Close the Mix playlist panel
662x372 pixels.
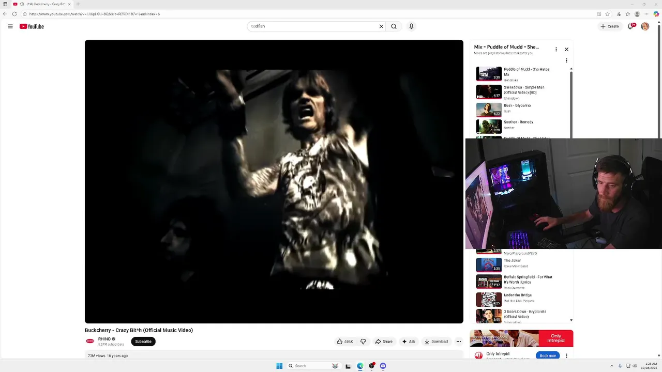click(x=566, y=50)
